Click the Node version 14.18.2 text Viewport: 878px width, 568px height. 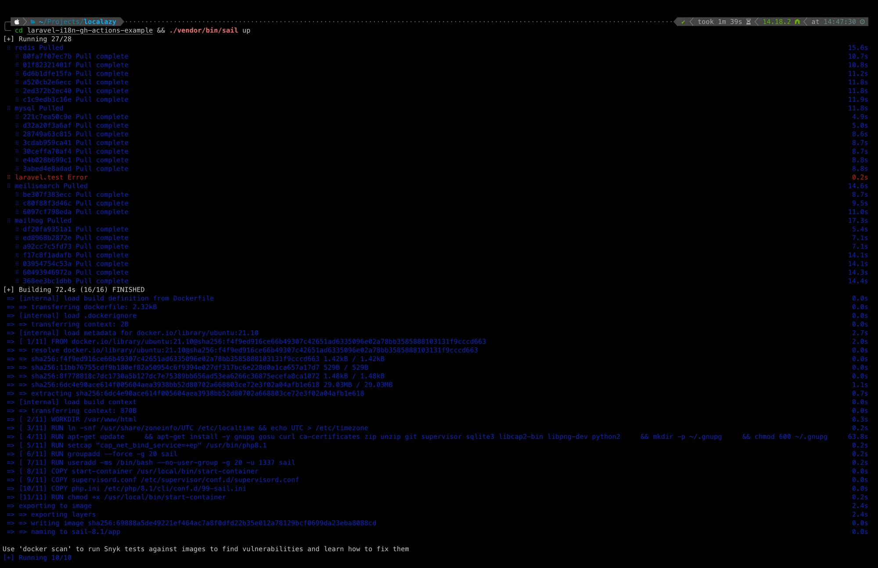(776, 22)
